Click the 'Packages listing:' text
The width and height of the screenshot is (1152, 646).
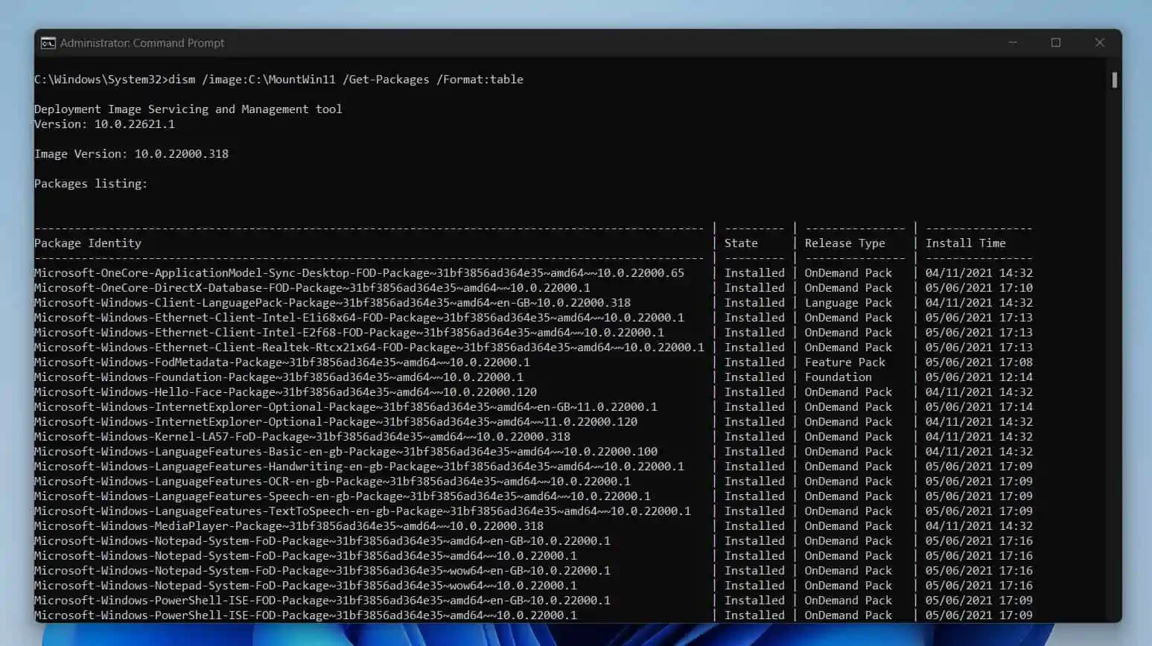tap(91, 184)
